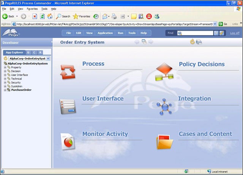Run the Find search arrow button
Image resolution: width=243 pixels, height=175 pixels.
click(216, 33)
